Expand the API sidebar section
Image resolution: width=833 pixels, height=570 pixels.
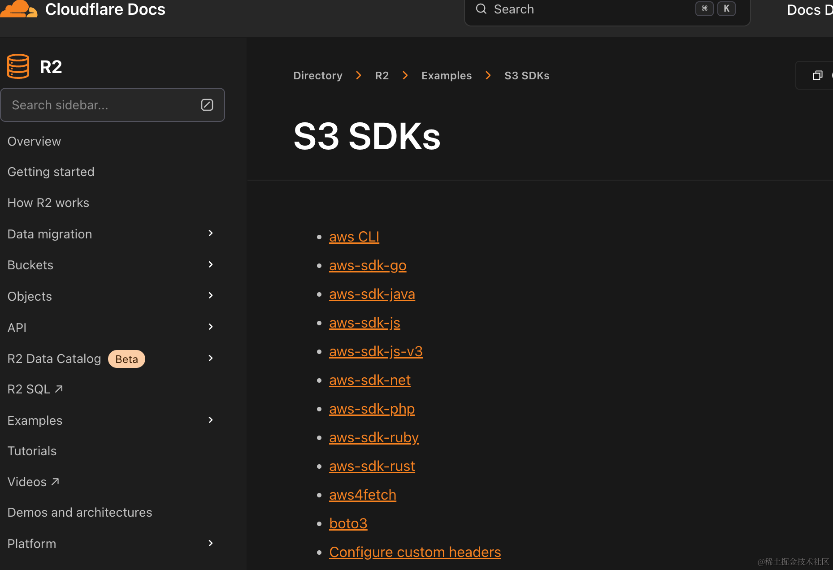click(x=211, y=327)
